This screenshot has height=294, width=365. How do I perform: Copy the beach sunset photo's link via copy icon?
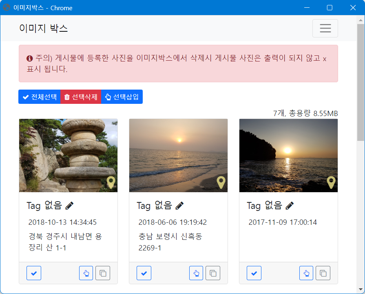tap(213, 273)
